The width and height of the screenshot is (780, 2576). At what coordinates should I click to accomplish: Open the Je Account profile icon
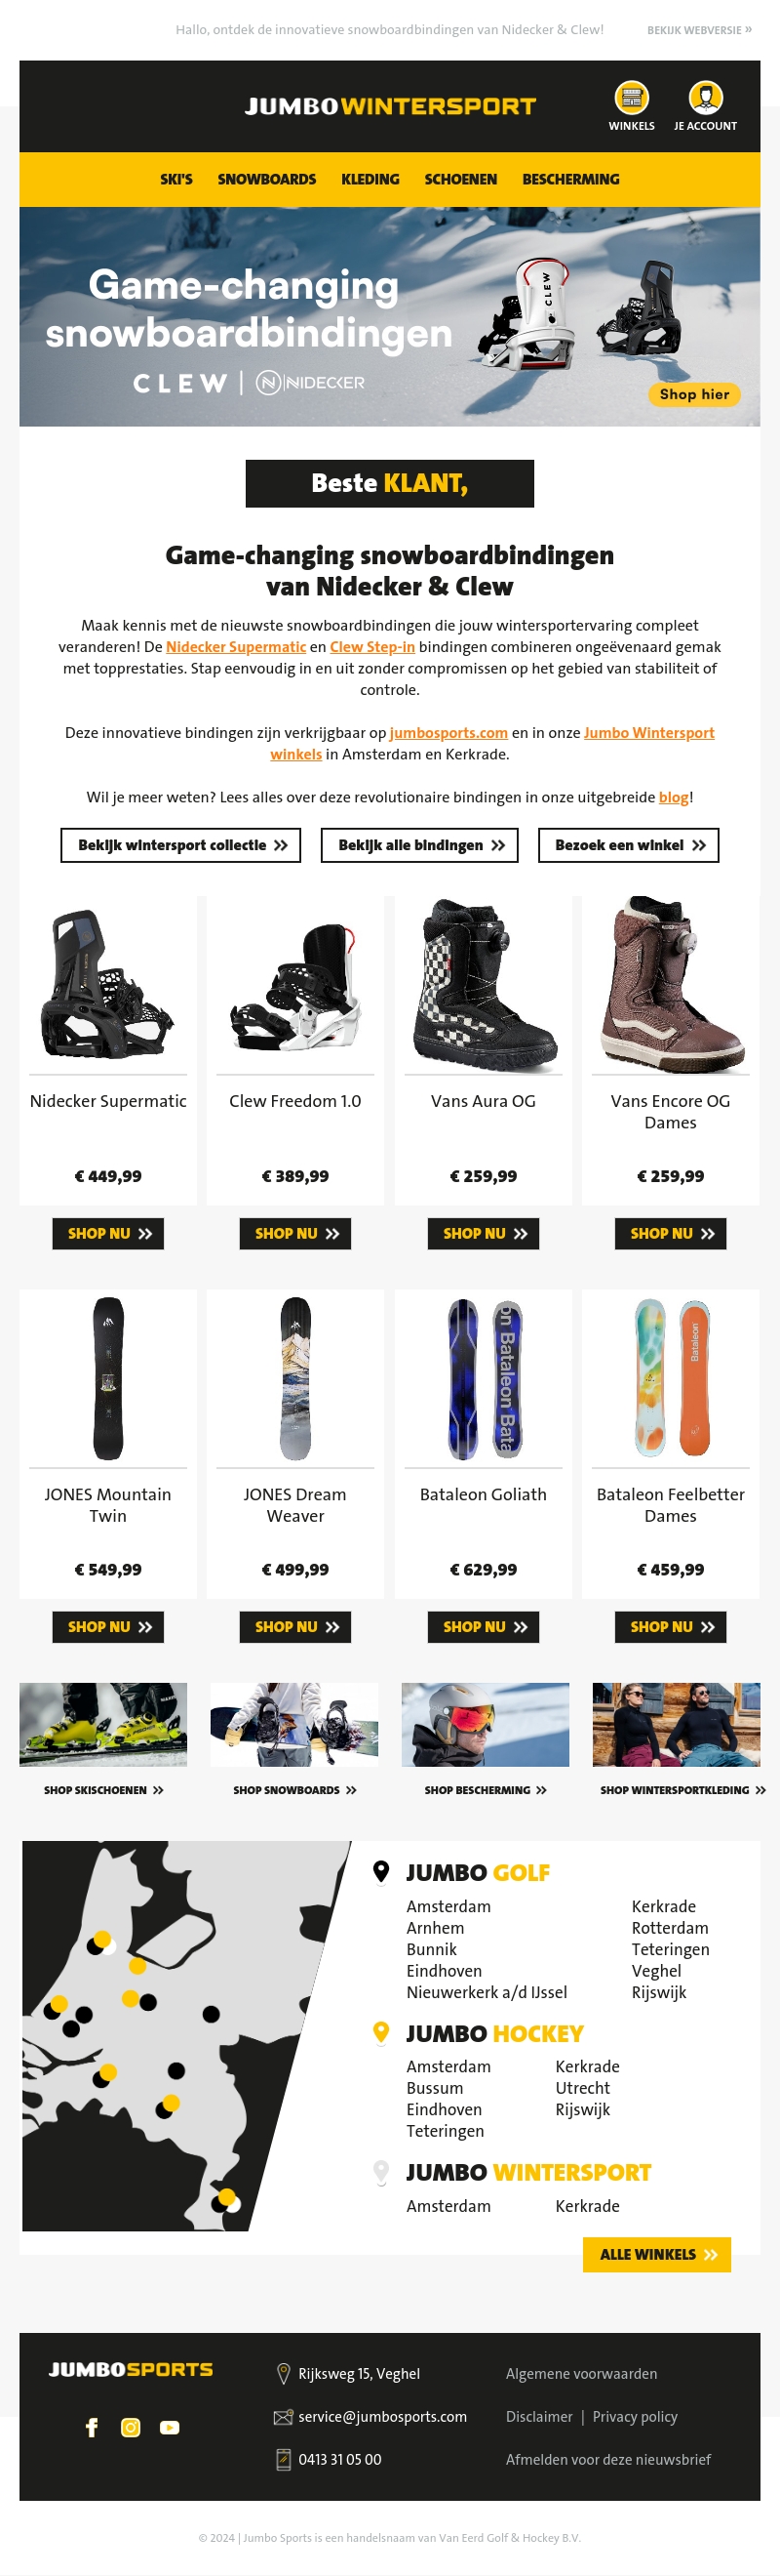coord(705,98)
